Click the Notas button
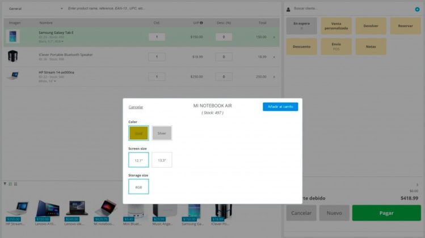 pos(371,46)
